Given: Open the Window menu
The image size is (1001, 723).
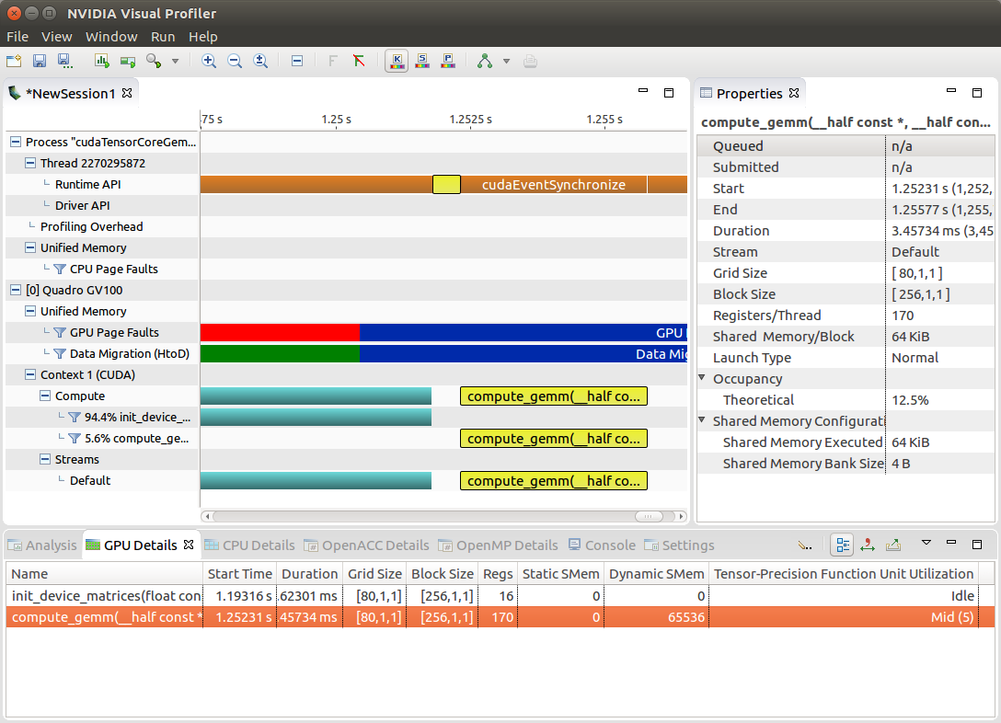Looking at the screenshot, I should tap(111, 37).
